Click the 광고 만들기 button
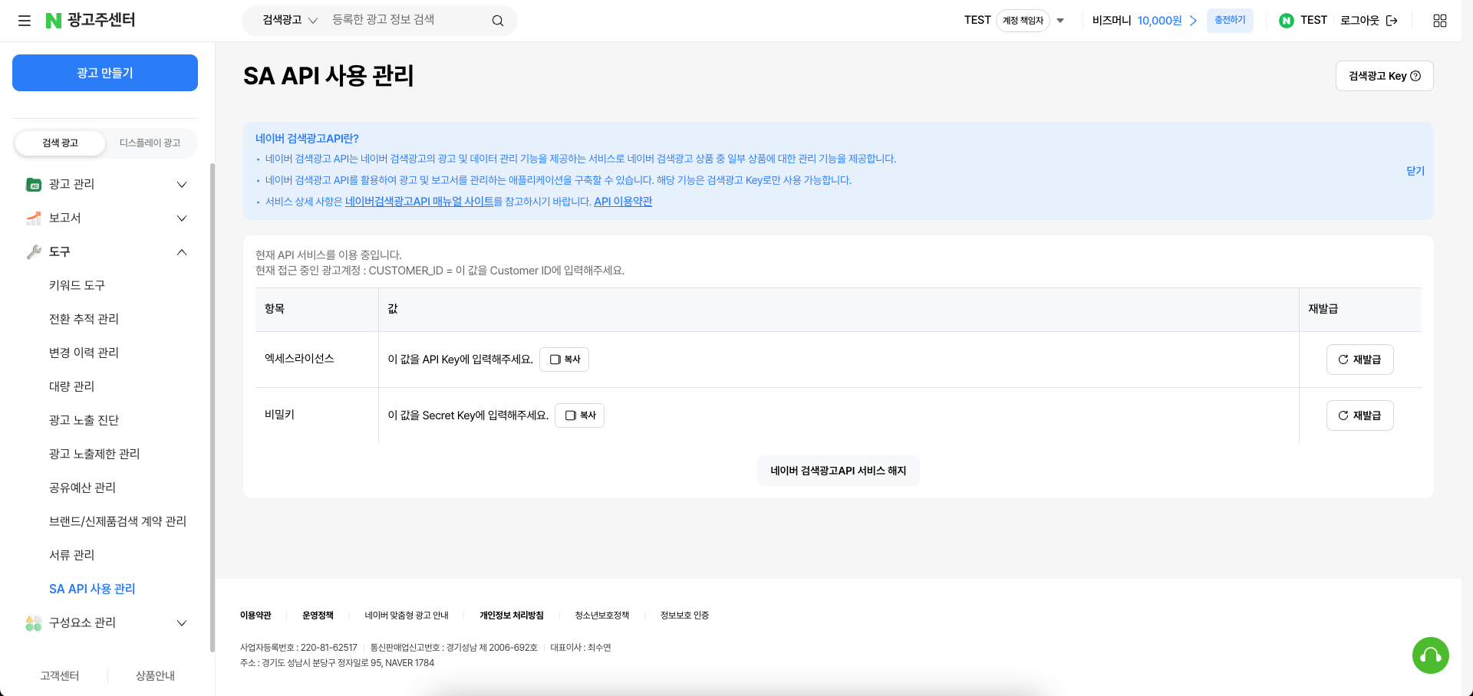The image size is (1473, 696). (105, 73)
